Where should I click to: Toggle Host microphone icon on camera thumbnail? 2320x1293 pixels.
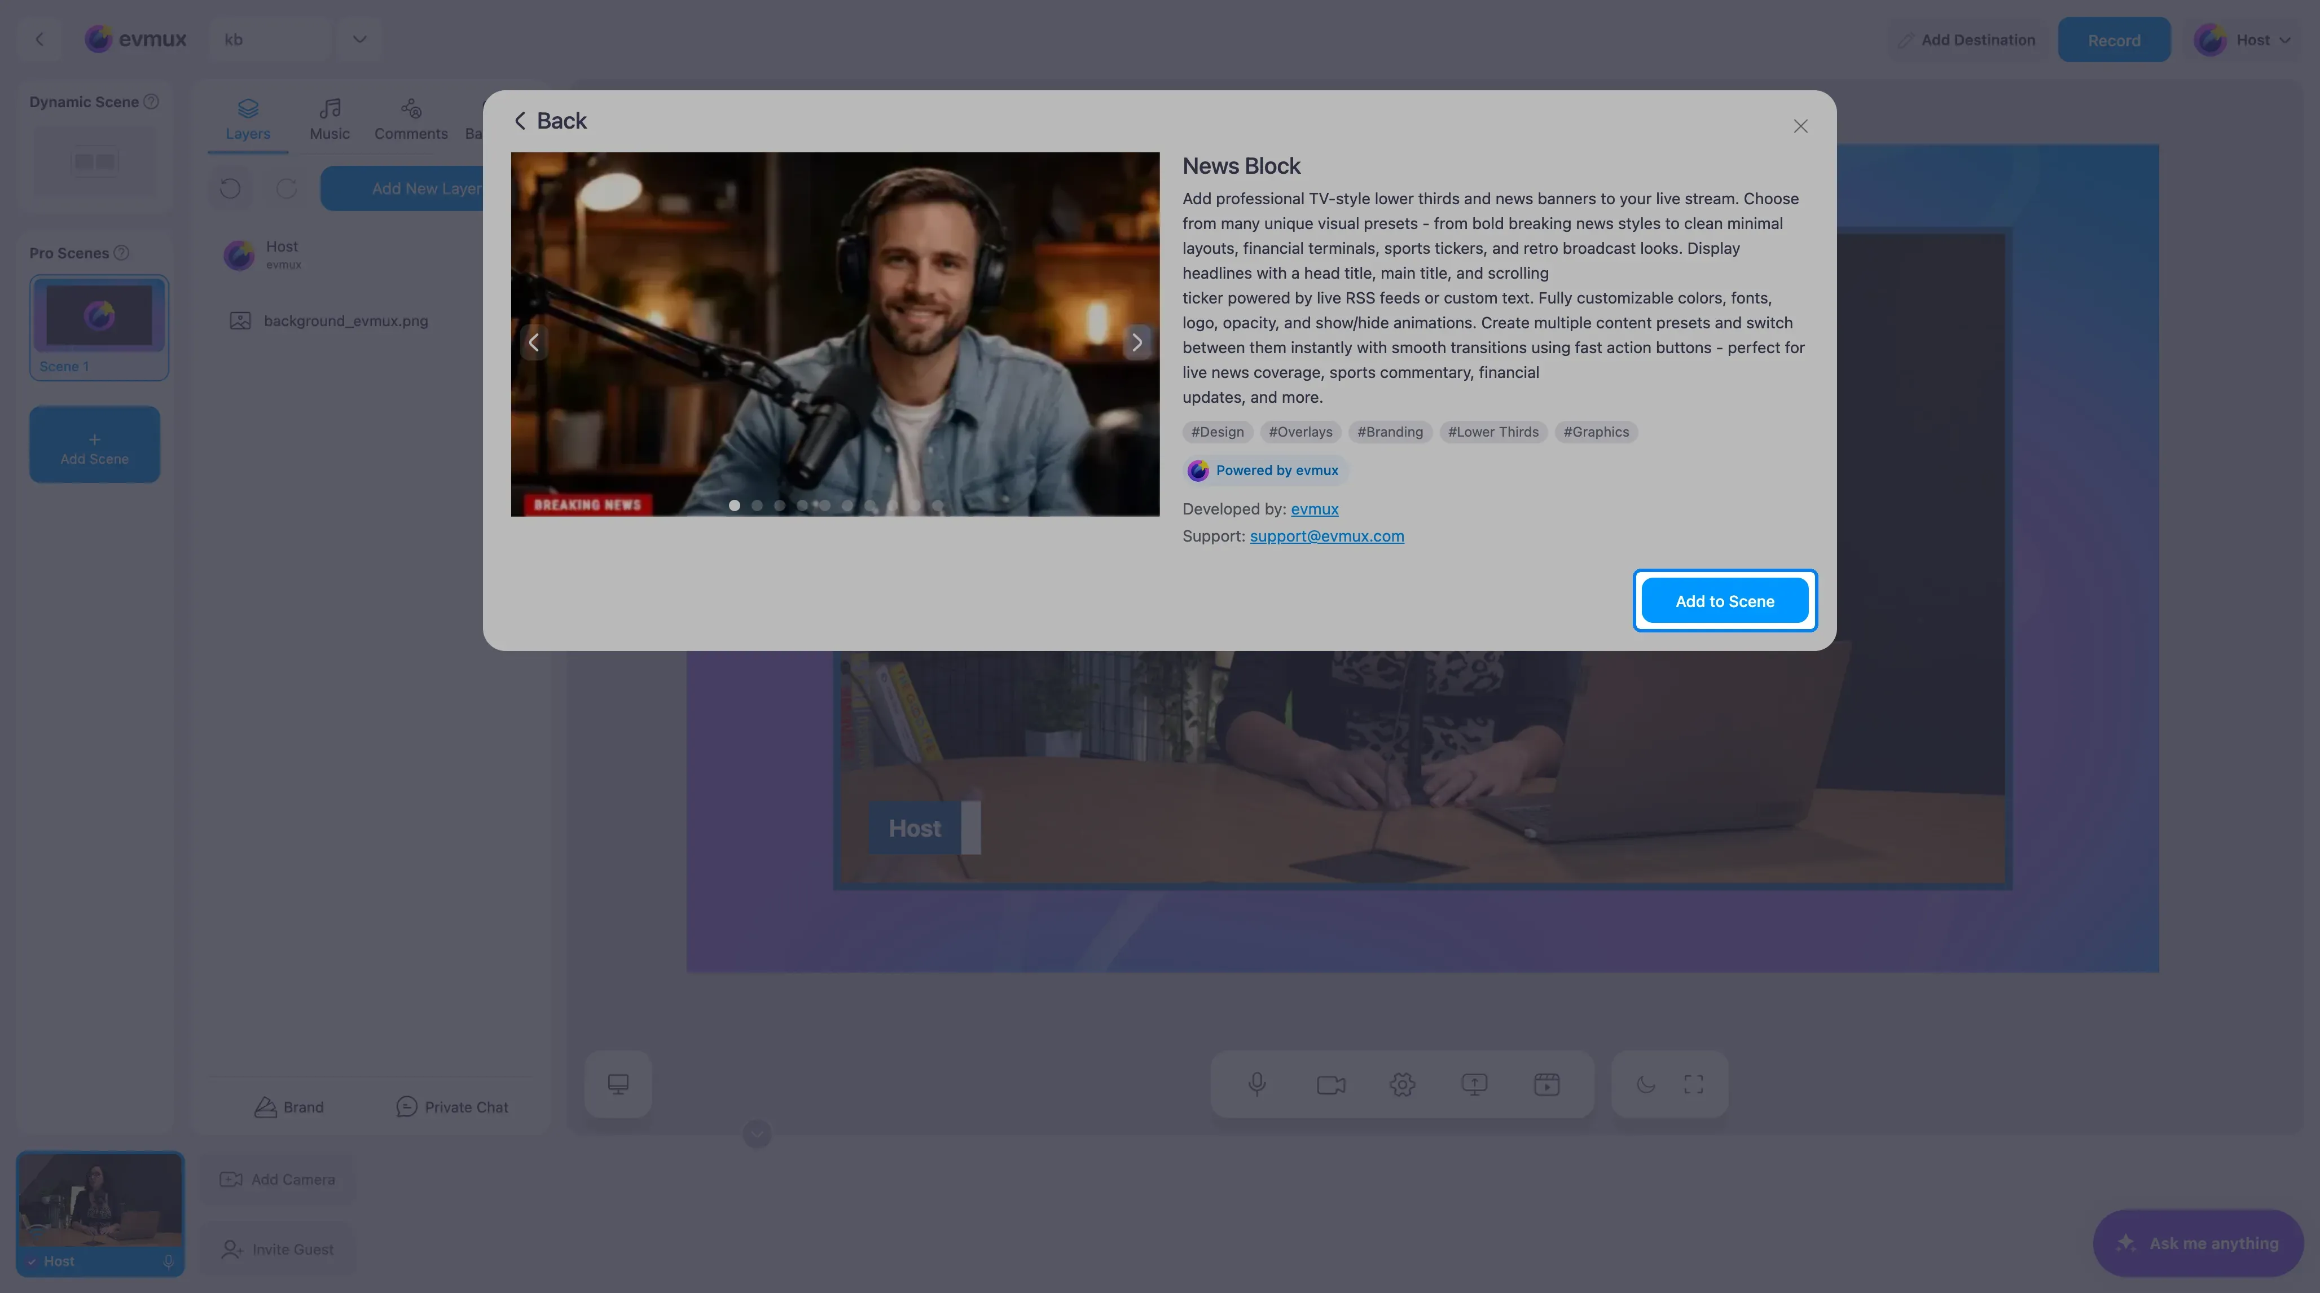[169, 1261]
